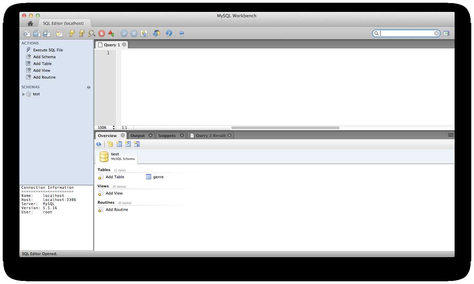Open an SQL script file from toolbar
Screen dimensions: 474x284
coord(36,33)
